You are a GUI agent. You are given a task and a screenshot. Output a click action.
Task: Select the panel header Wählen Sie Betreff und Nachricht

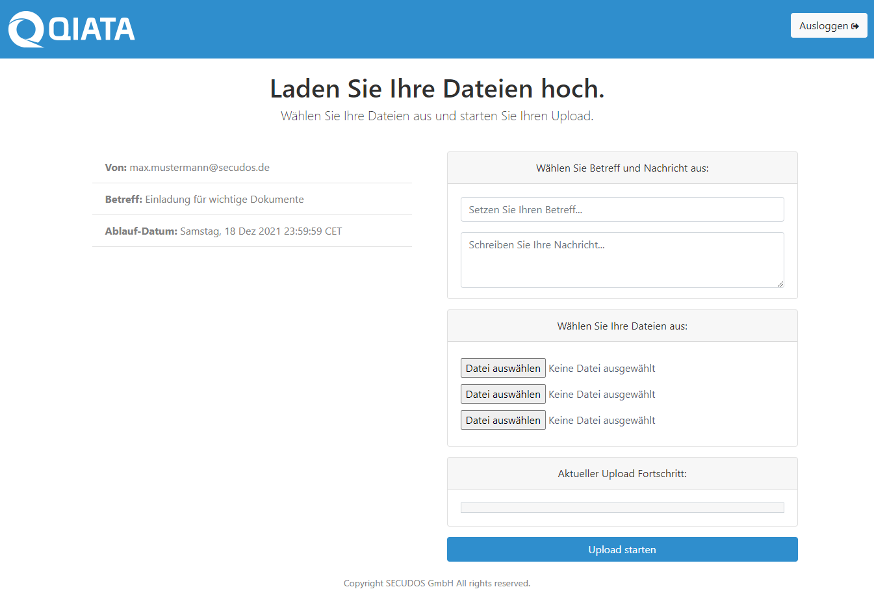coord(622,168)
